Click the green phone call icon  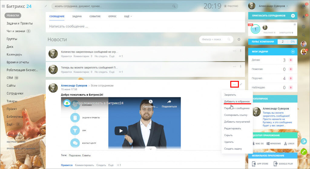(x=304, y=152)
